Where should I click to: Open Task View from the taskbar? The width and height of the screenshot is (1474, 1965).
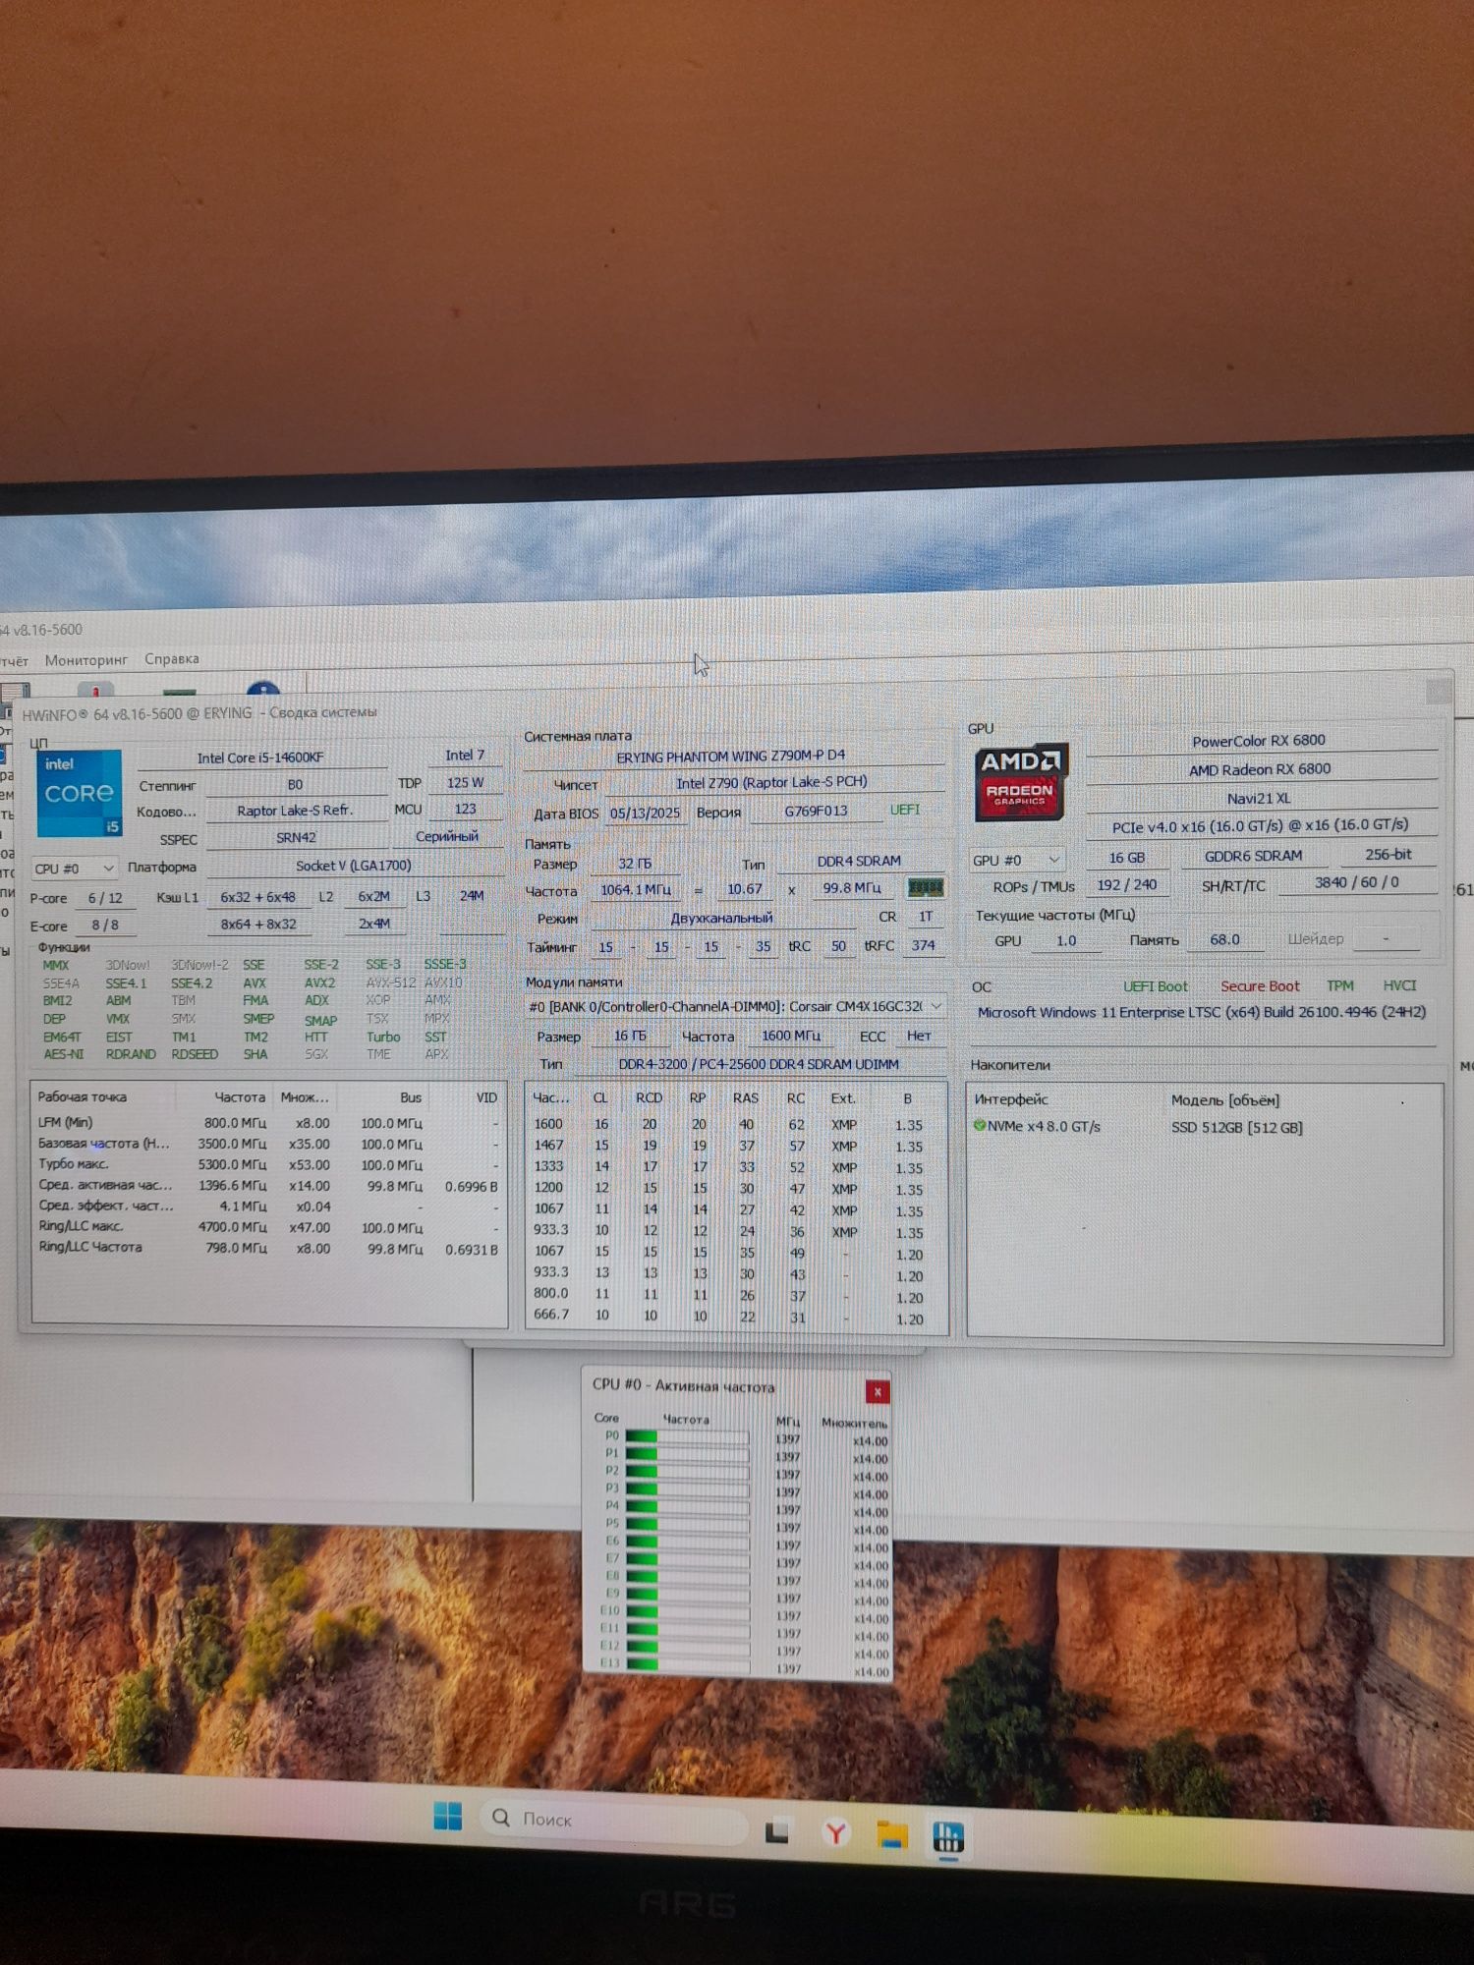[777, 1832]
